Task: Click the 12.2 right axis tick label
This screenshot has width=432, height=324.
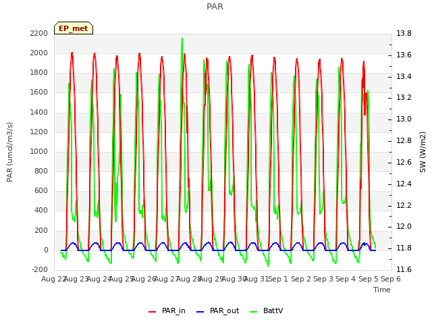Action: click(x=404, y=205)
